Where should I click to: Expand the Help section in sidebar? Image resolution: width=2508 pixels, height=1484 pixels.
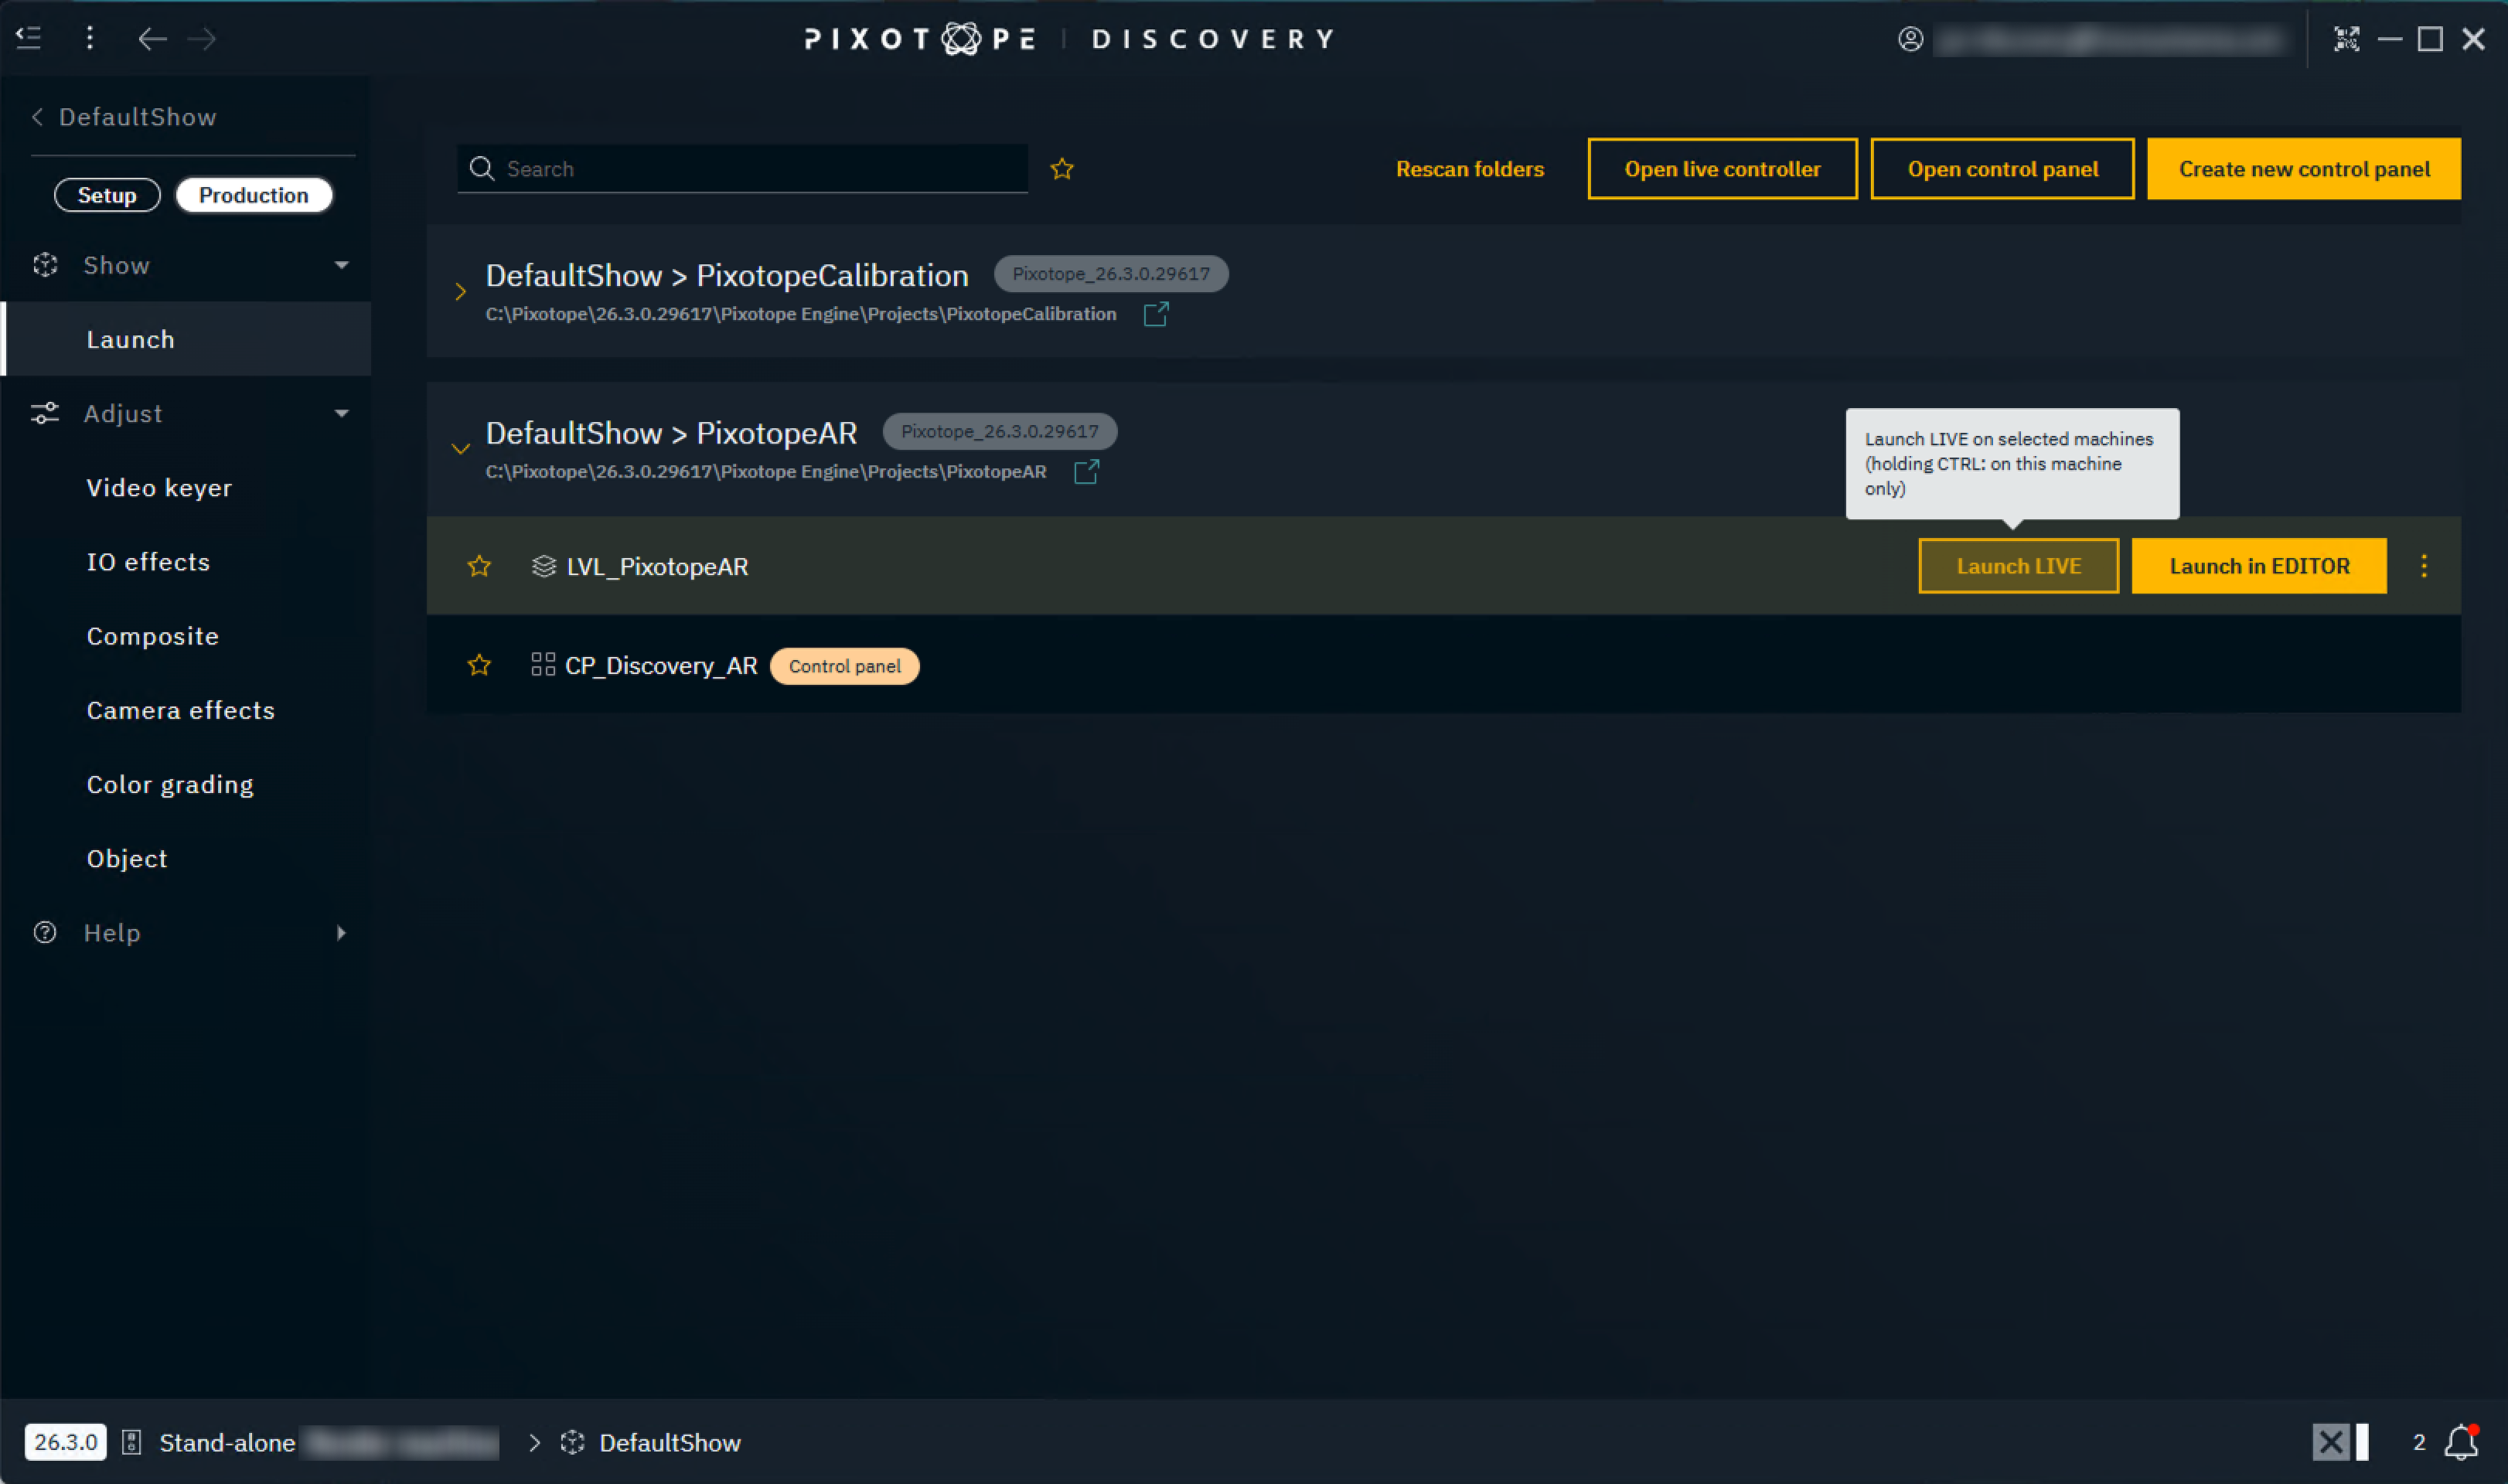point(341,932)
